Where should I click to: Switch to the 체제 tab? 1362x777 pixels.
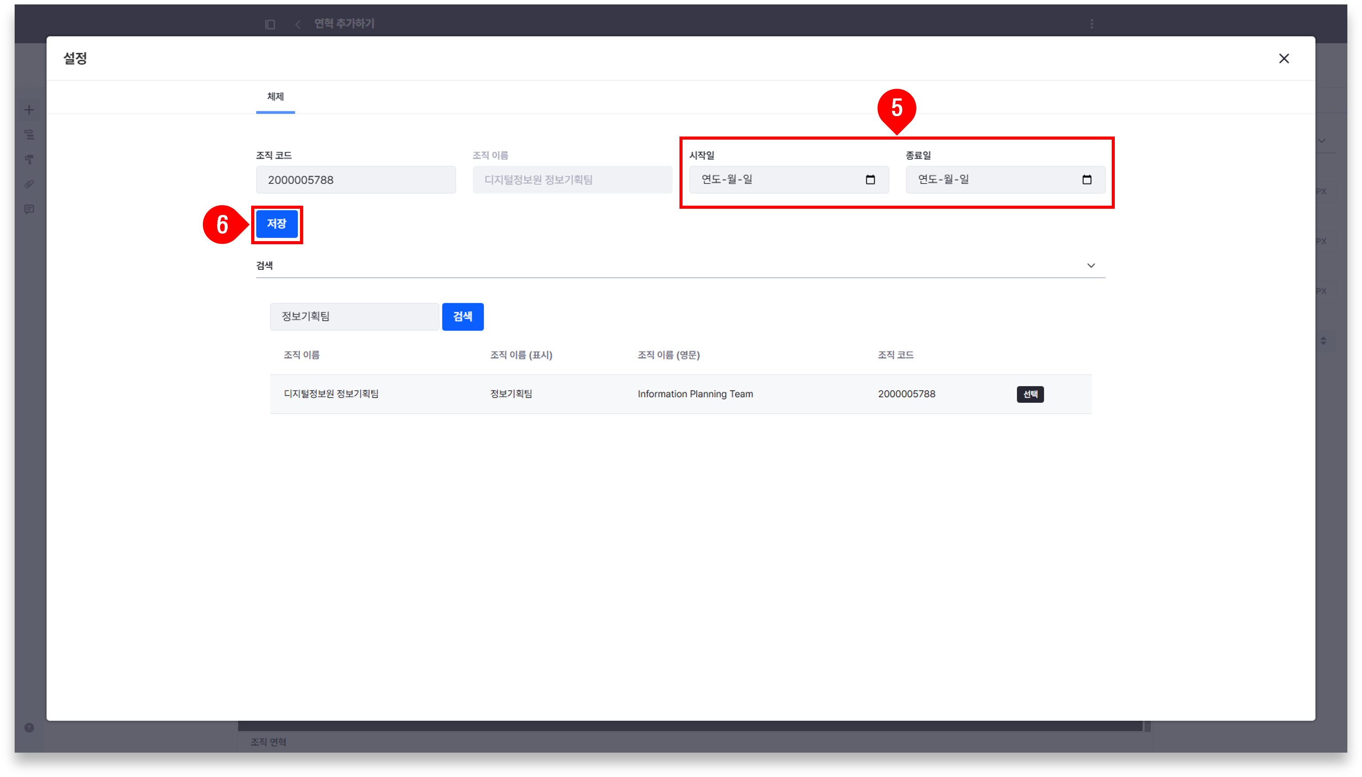coord(275,97)
